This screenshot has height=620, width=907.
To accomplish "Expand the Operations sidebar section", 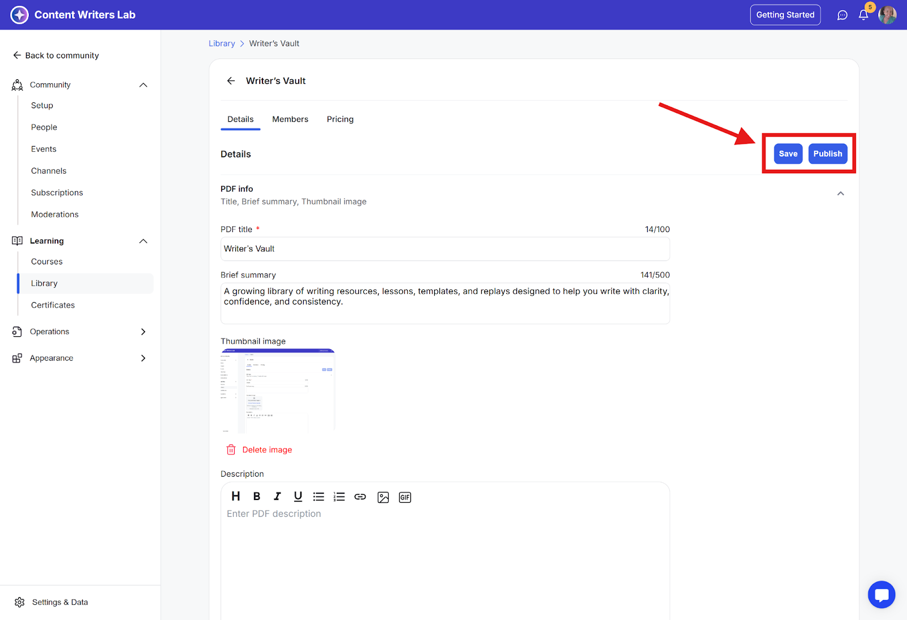I will coord(143,332).
